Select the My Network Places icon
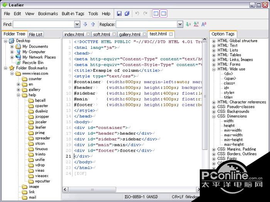The height and width of the screenshot is (202, 270). pos(18,57)
